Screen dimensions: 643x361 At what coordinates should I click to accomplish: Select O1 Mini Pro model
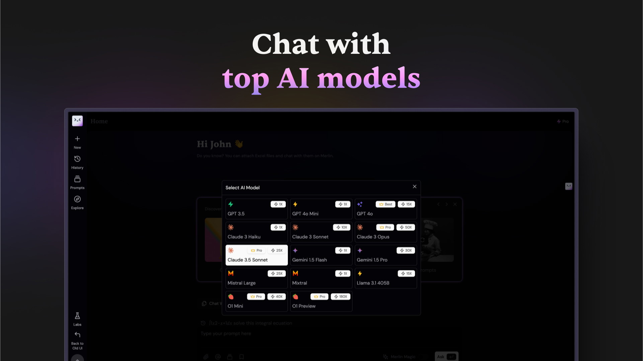[x=256, y=301]
